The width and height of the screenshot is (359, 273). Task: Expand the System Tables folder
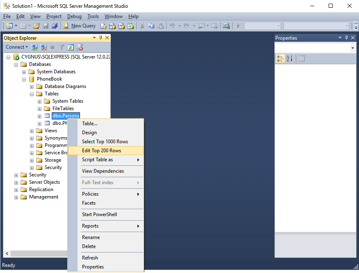pyautogui.click(x=40, y=102)
